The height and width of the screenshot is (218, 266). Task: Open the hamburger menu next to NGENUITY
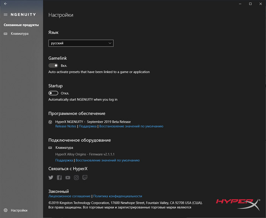point(6,14)
